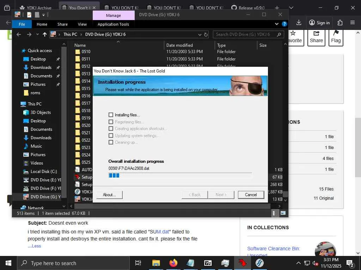Image resolution: width=361 pixels, height=270 pixels.
Task: Tick the Installing files checkbox
Action: (x=111, y=115)
